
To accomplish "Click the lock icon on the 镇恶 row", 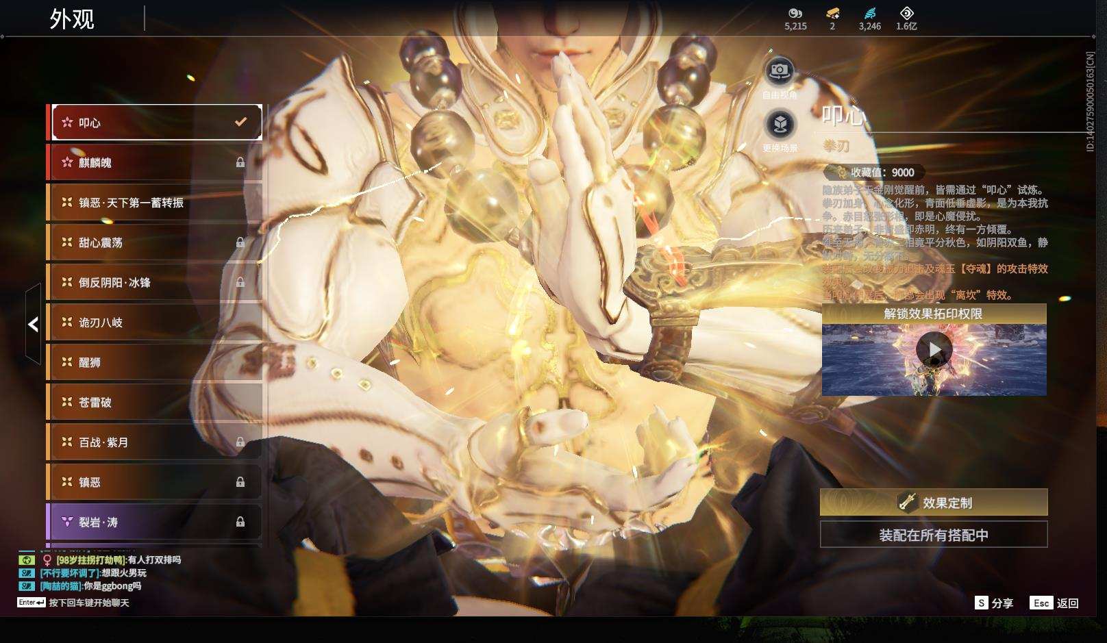I will [x=240, y=482].
